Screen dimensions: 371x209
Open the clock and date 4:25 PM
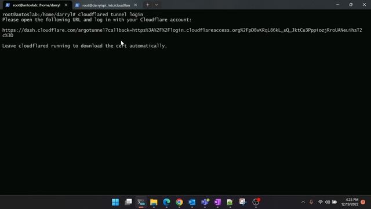[350, 202]
